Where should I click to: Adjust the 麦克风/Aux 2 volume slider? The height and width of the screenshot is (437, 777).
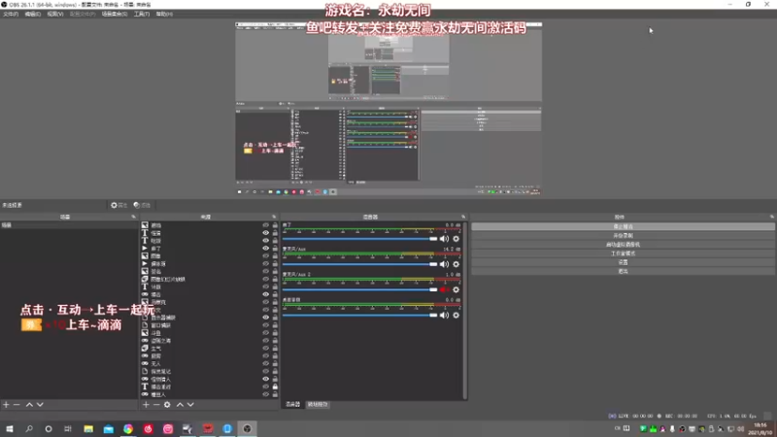tap(359, 289)
